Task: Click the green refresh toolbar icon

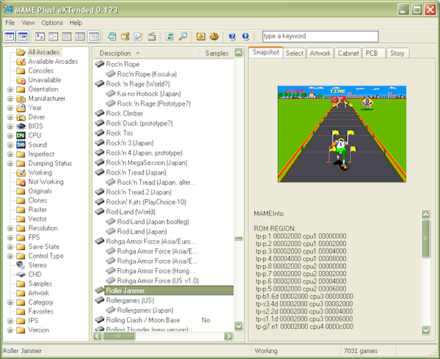Action: (x=169, y=37)
